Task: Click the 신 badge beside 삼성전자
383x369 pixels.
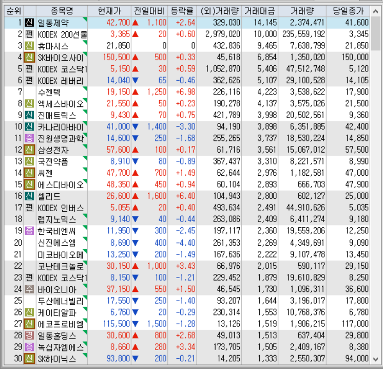Action: click(x=29, y=150)
